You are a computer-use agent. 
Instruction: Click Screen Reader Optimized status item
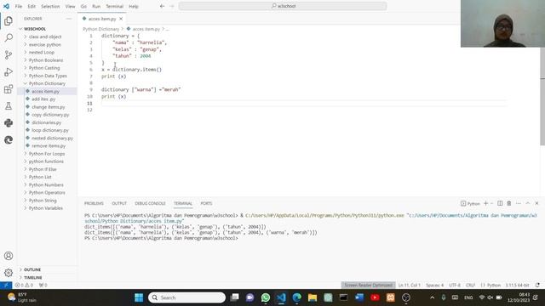tap(368, 286)
